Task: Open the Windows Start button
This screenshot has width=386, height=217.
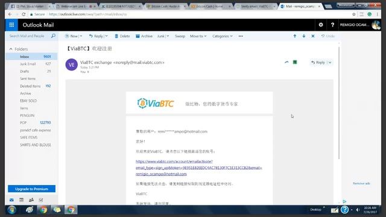Action: click(11, 210)
